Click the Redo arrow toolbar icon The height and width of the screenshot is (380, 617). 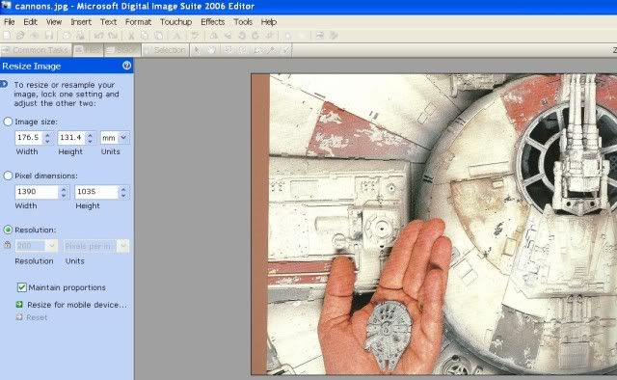coord(113,36)
